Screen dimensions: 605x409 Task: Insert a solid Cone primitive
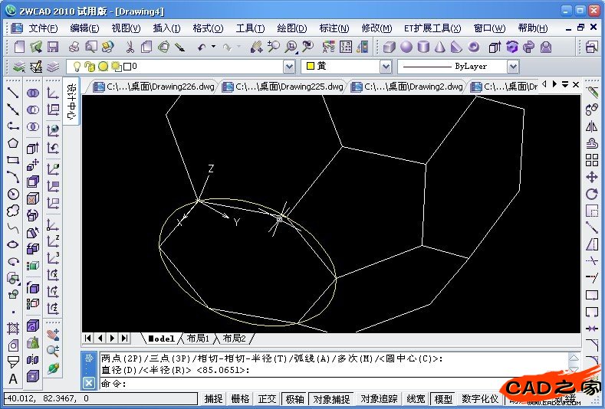tap(440, 47)
